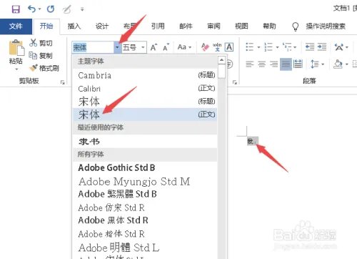
Task: Select Adobe 繁黑體 Std B font
Action: 145,194
